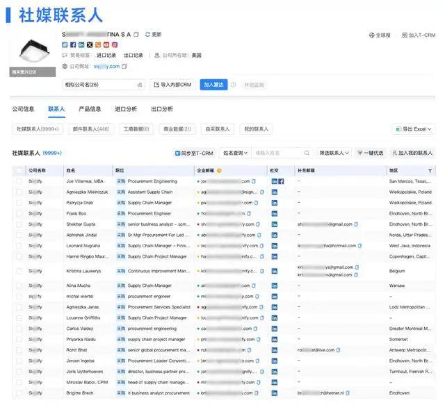The width and height of the screenshot is (445, 405).
Task: Open the company website link
Action: point(106,67)
